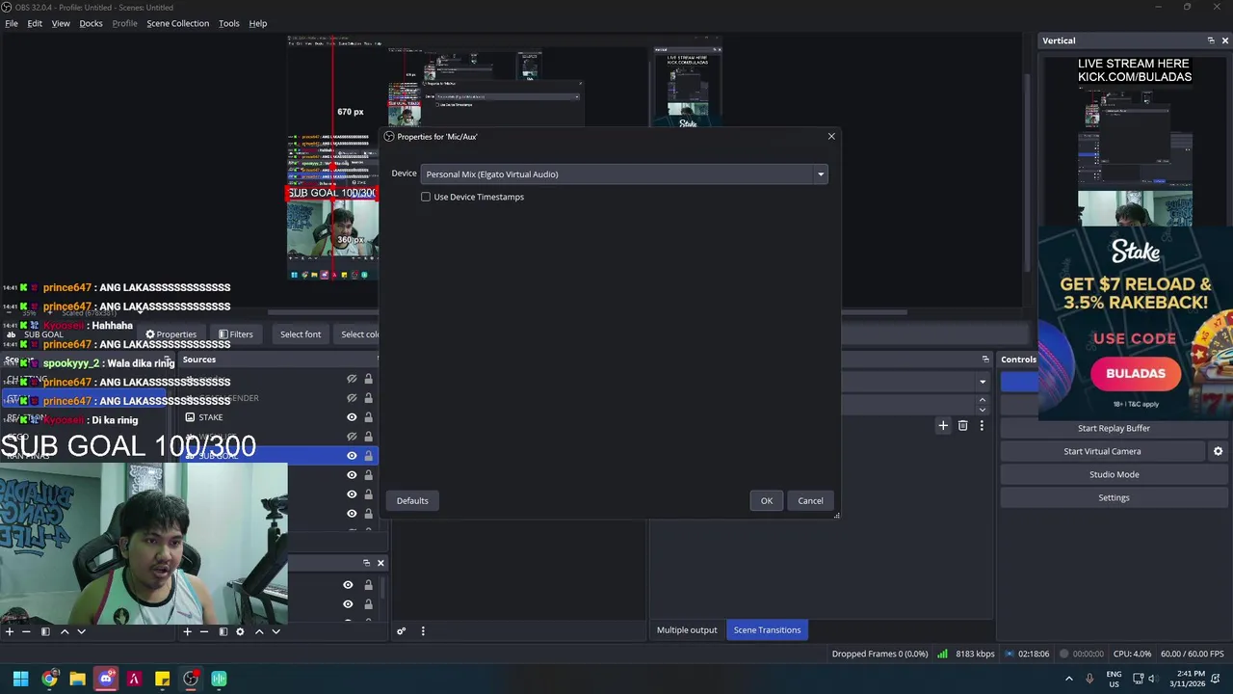The image size is (1233, 694).
Task: Open Chrome from the taskbar
Action: pos(49,679)
